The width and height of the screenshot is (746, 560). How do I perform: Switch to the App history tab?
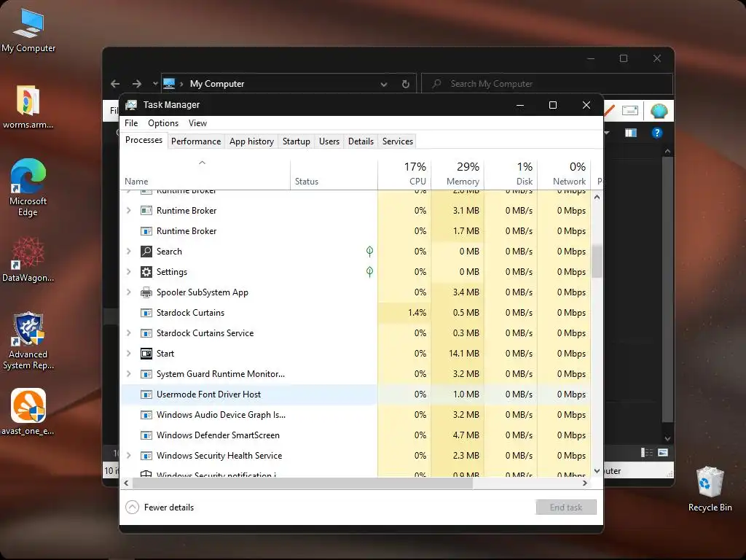pyautogui.click(x=251, y=141)
